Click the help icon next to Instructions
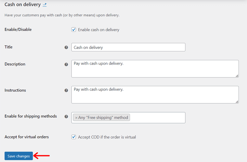The height and width of the screenshot is (162, 247). point(66,90)
